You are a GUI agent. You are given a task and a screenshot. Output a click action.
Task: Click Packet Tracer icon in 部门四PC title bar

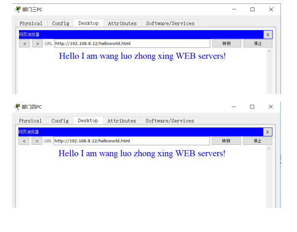point(17,107)
